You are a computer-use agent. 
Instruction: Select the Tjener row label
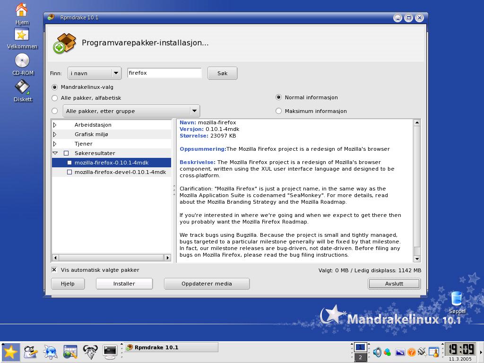(83, 144)
